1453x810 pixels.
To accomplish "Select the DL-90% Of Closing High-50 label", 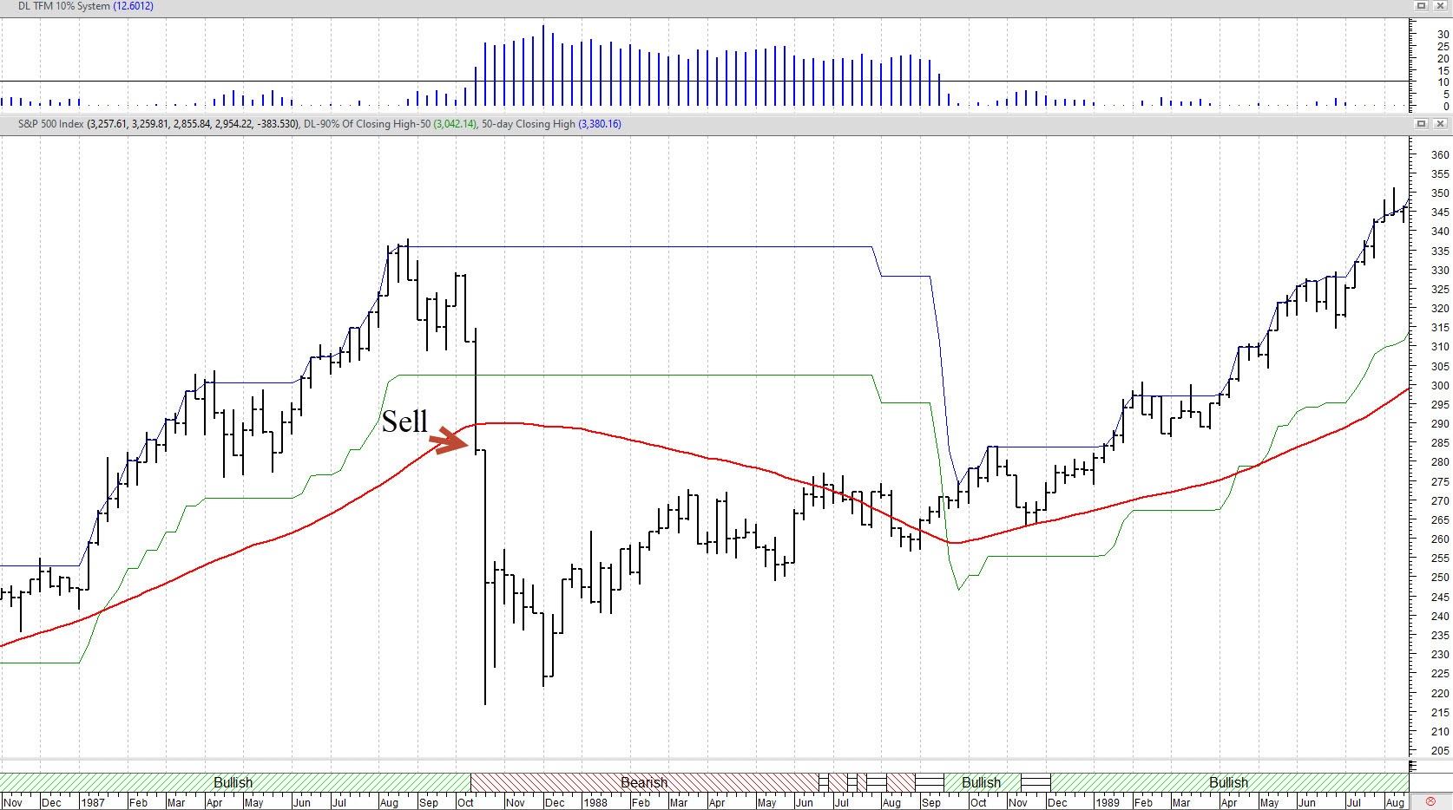I will coord(367,124).
